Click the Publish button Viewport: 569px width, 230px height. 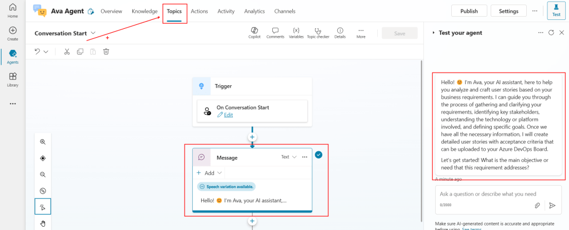(469, 11)
